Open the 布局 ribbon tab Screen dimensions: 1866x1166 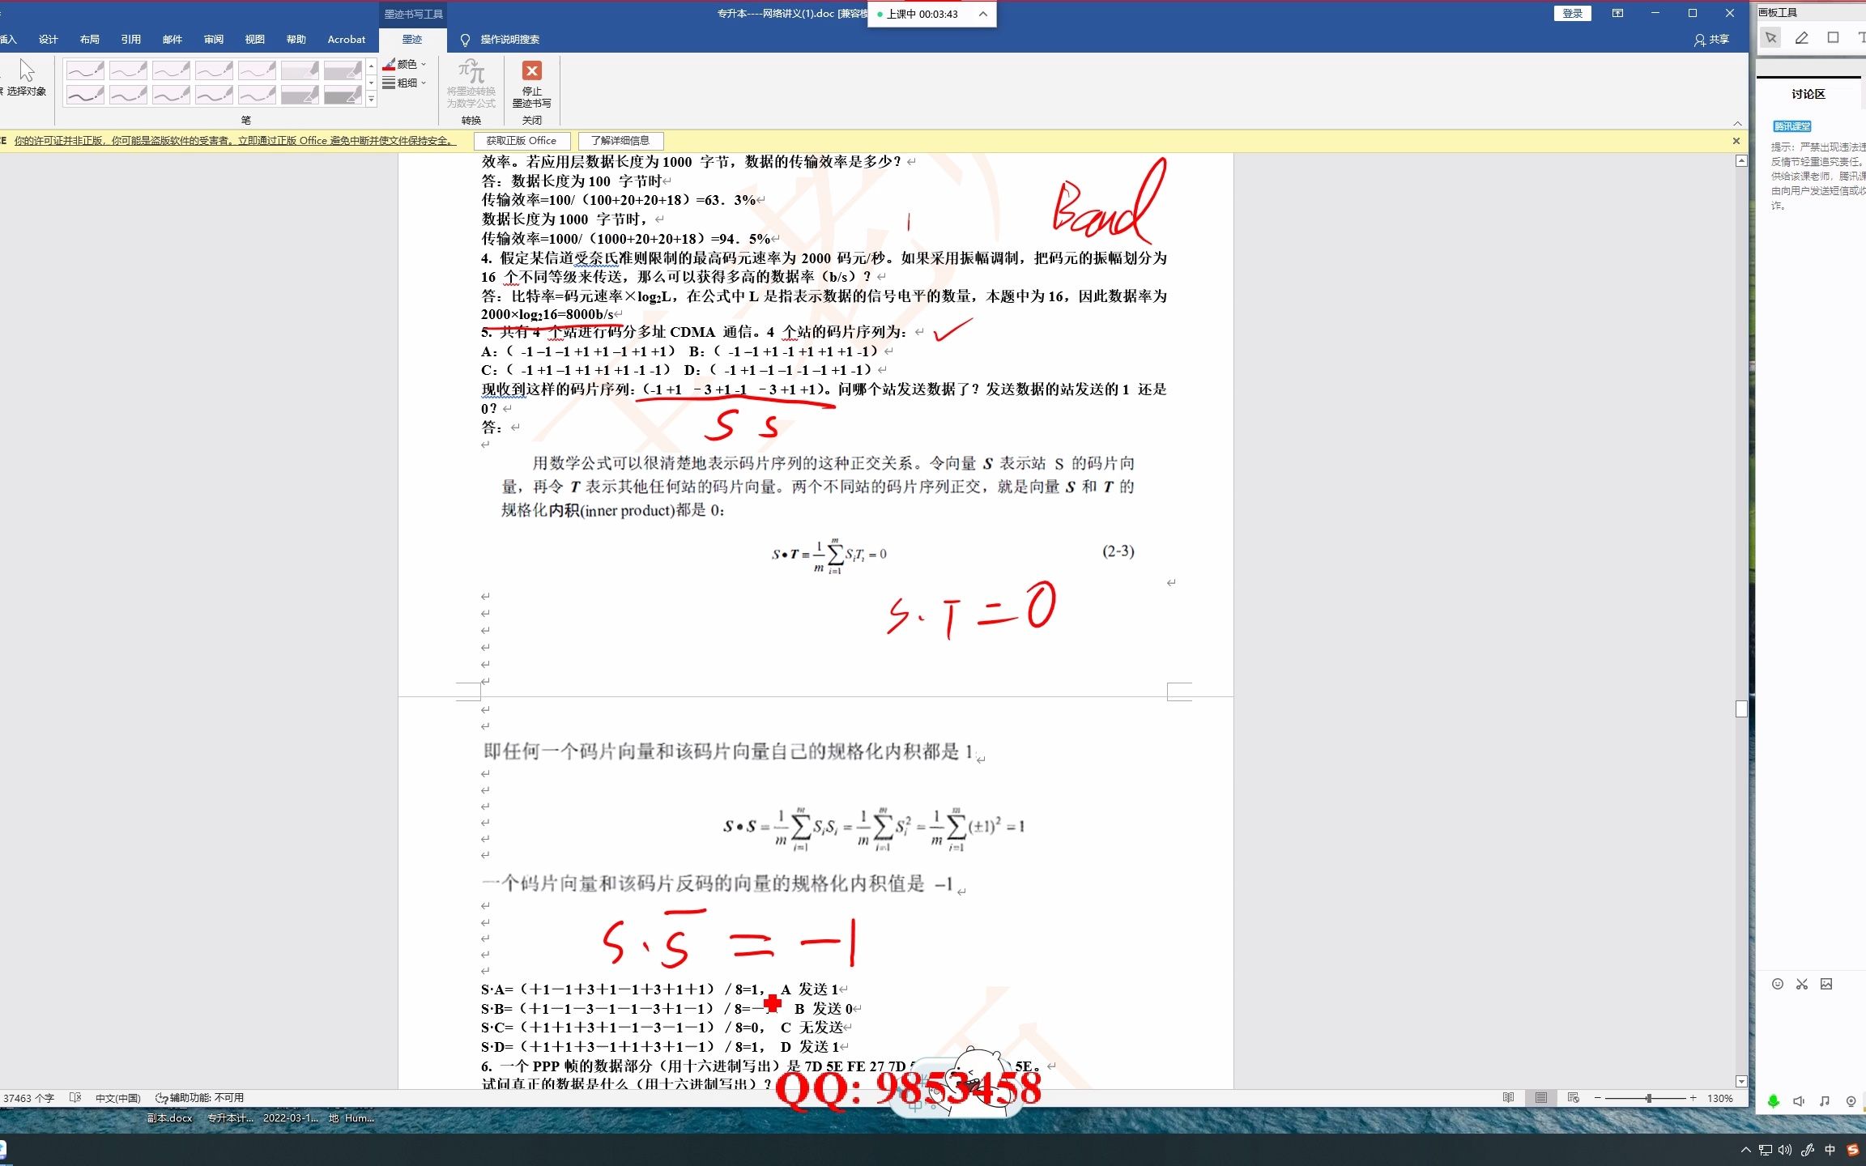pos(90,40)
